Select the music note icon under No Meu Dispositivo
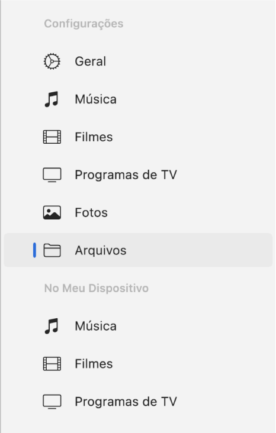This screenshot has height=433, width=276. point(52,326)
